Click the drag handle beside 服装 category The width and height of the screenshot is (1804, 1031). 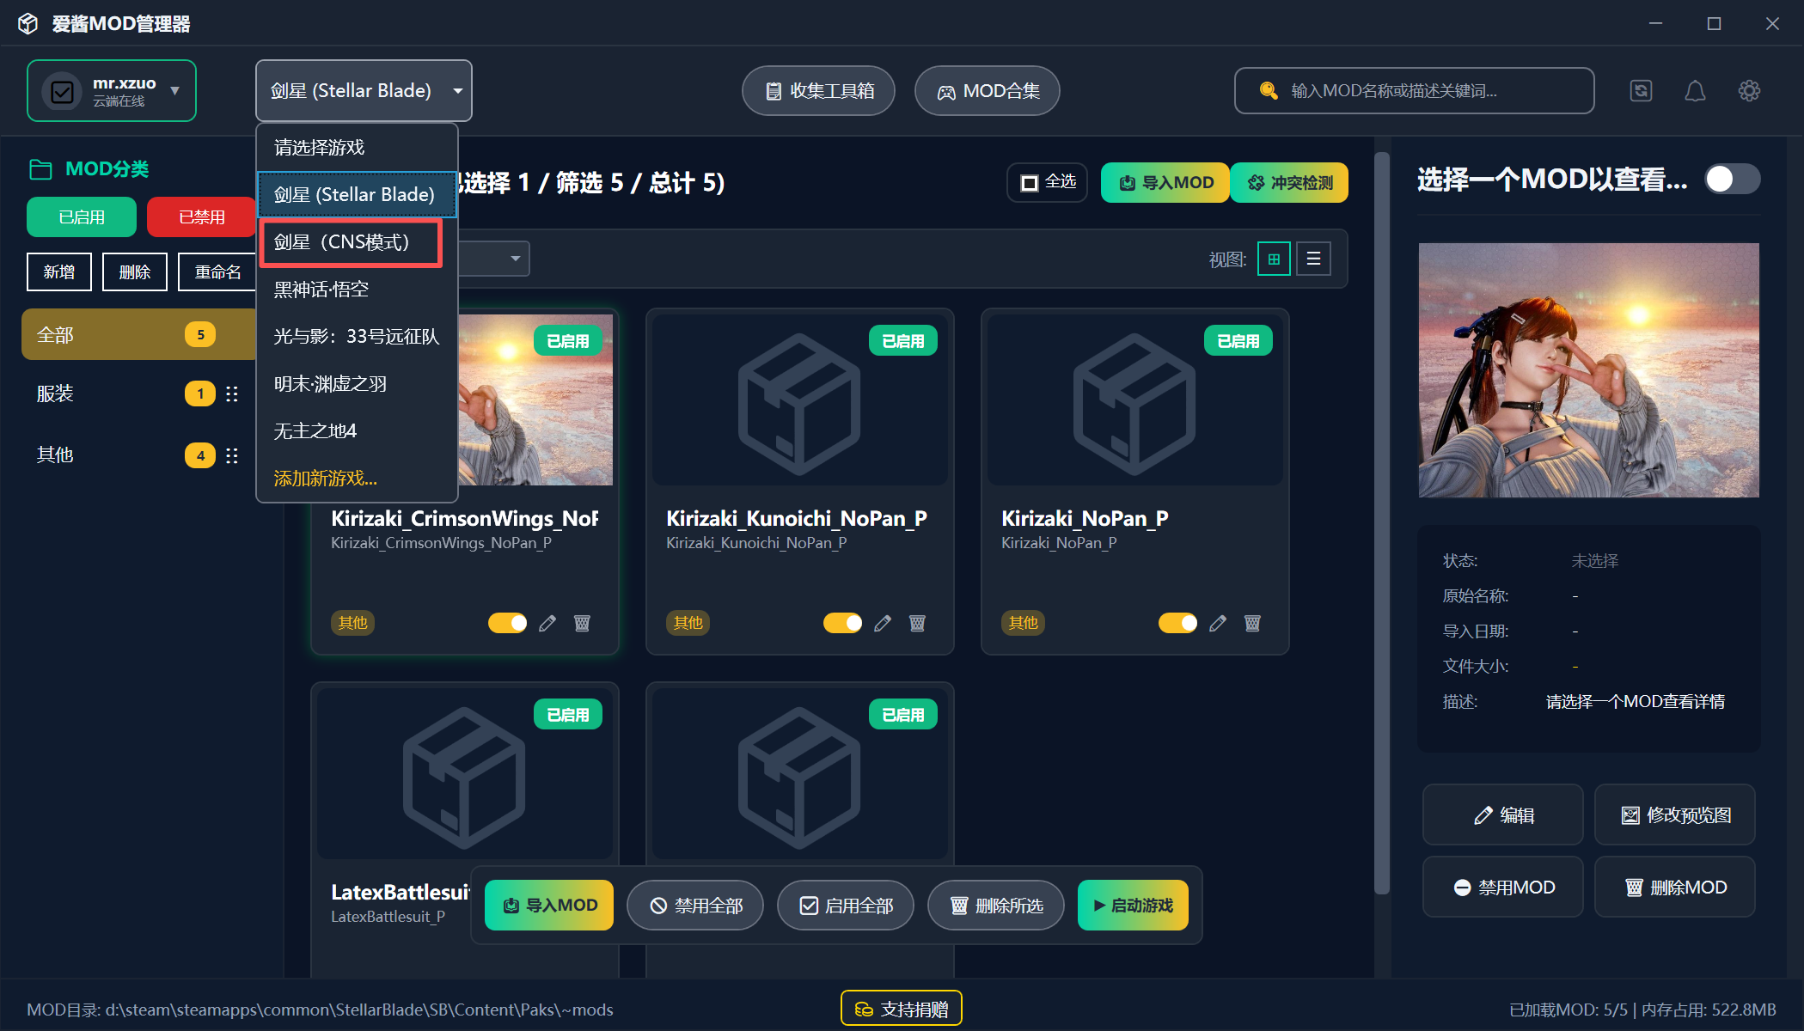tap(232, 393)
